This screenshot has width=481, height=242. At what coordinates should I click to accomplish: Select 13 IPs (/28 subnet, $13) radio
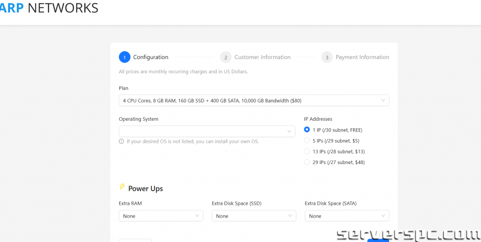click(307, 151)
